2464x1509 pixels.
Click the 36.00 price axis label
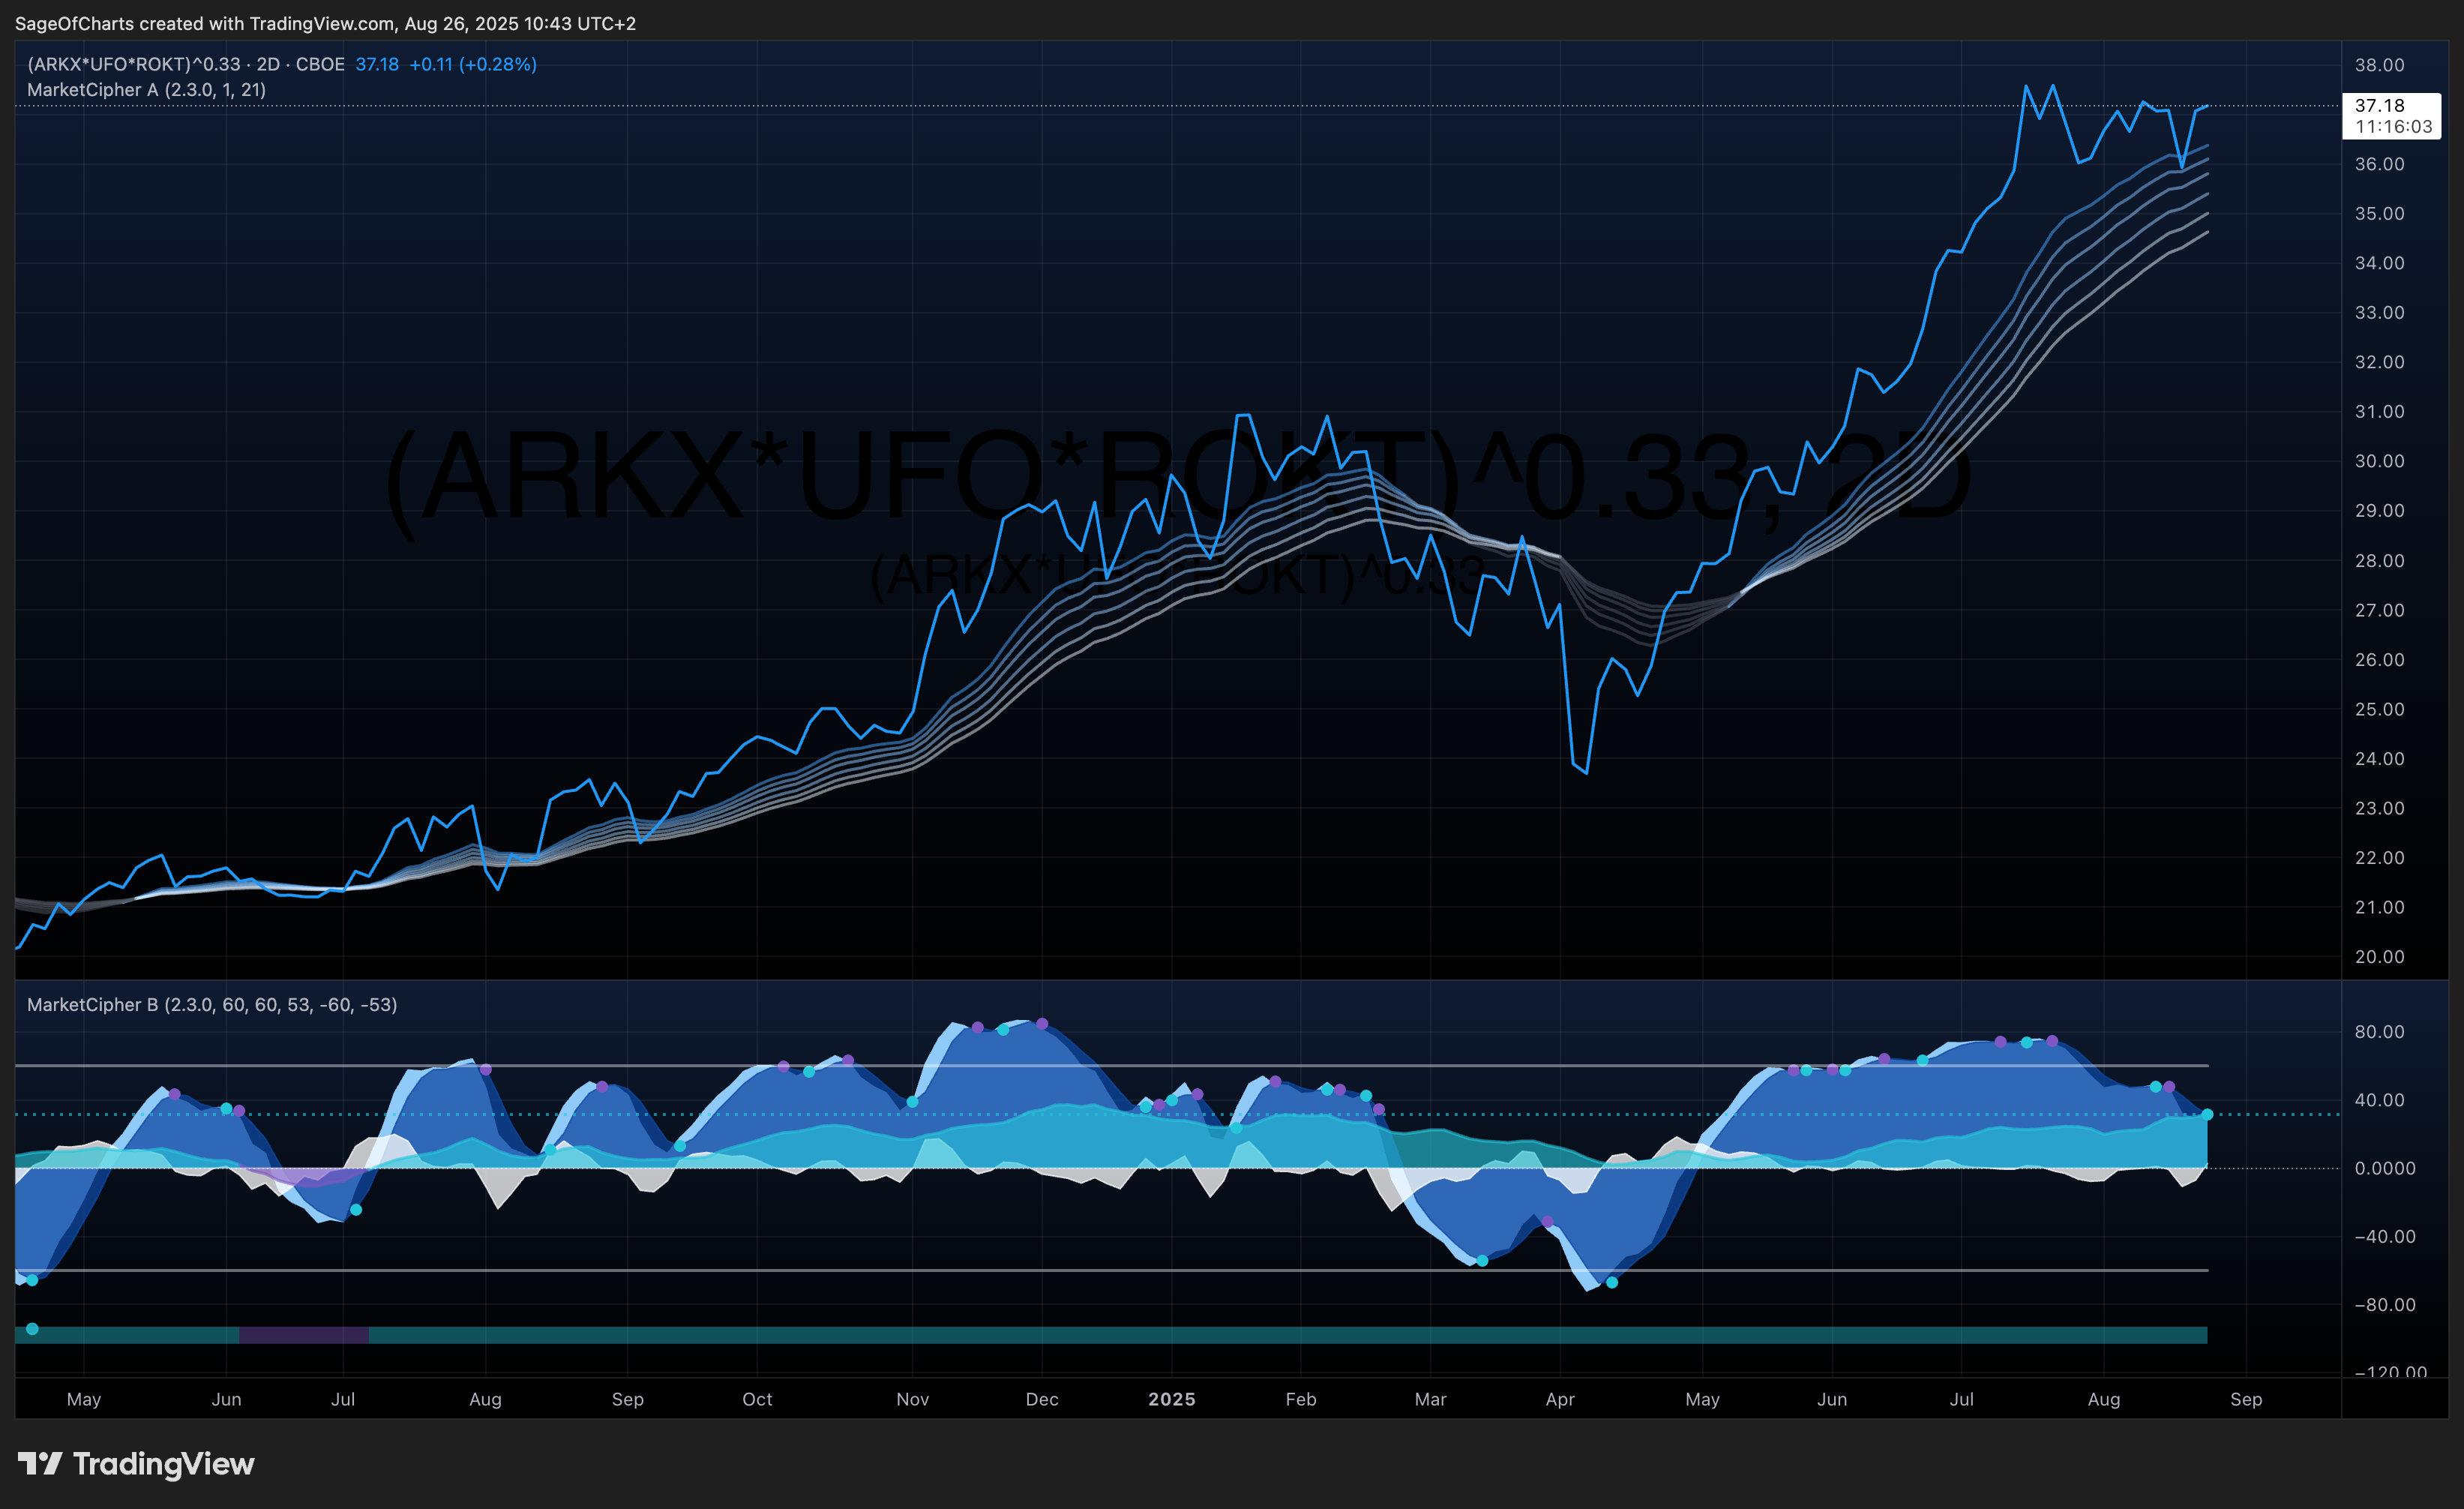(x=2379, y=164)
